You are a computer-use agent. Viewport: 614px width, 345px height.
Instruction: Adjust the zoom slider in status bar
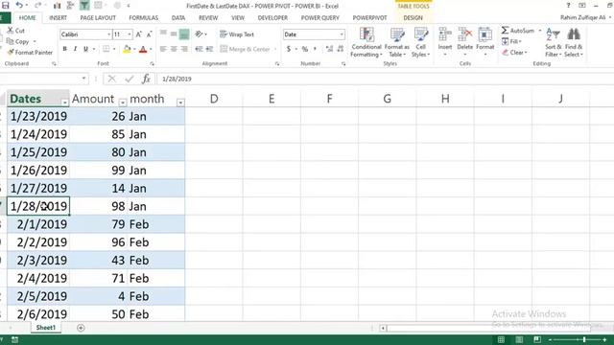[584, 339]
